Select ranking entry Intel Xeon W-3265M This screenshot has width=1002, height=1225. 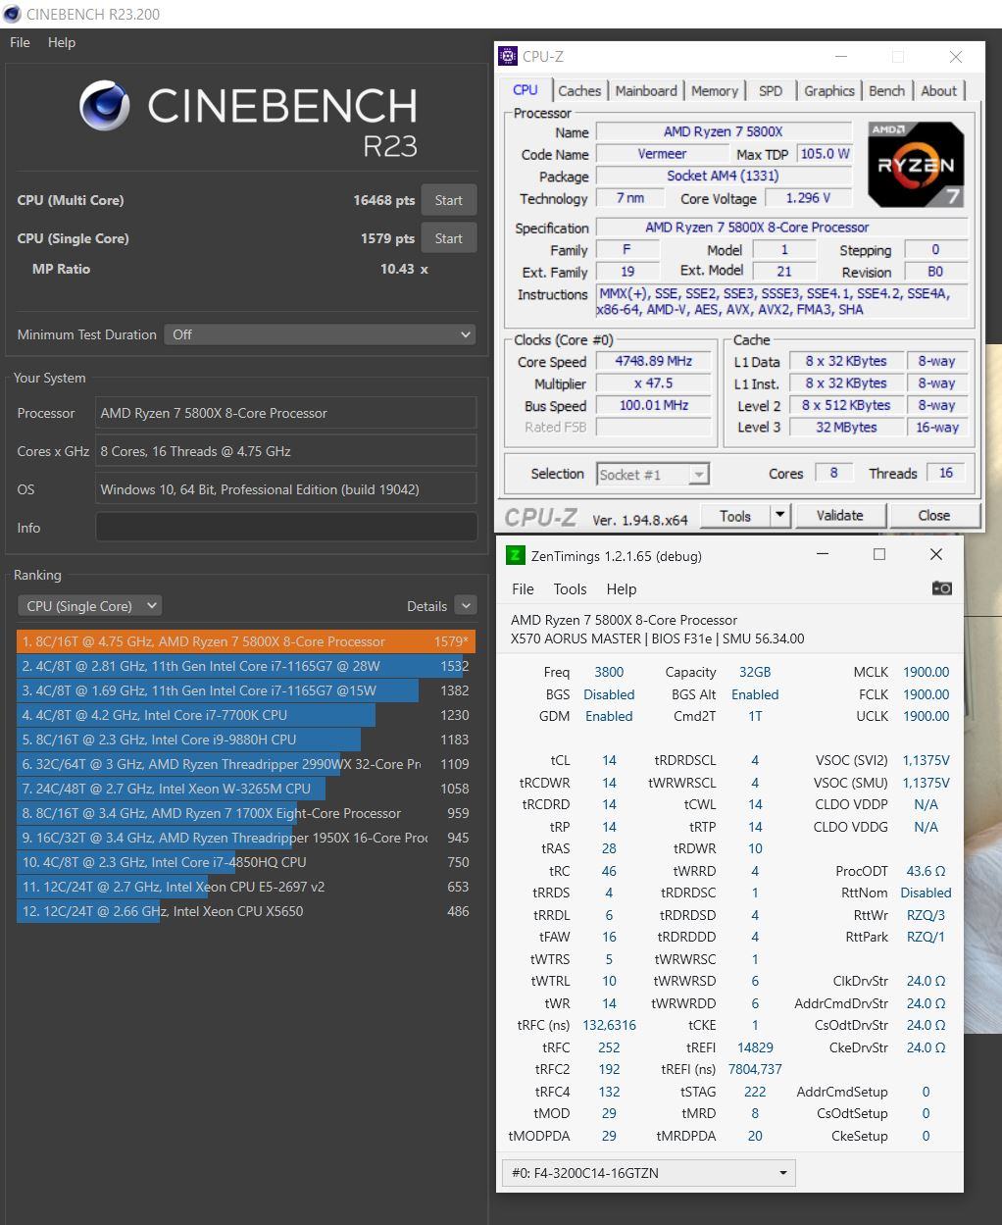[246, 789]
